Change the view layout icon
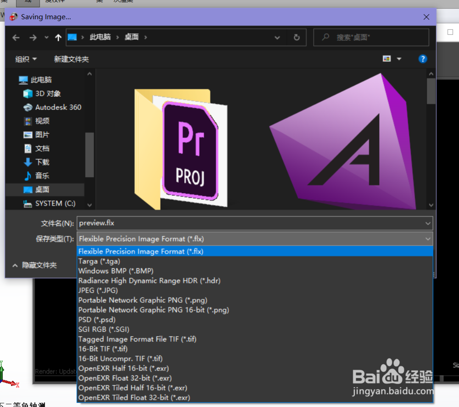Image resolution: width=459 pixels, height=407 pixels. tap(386, 59)
